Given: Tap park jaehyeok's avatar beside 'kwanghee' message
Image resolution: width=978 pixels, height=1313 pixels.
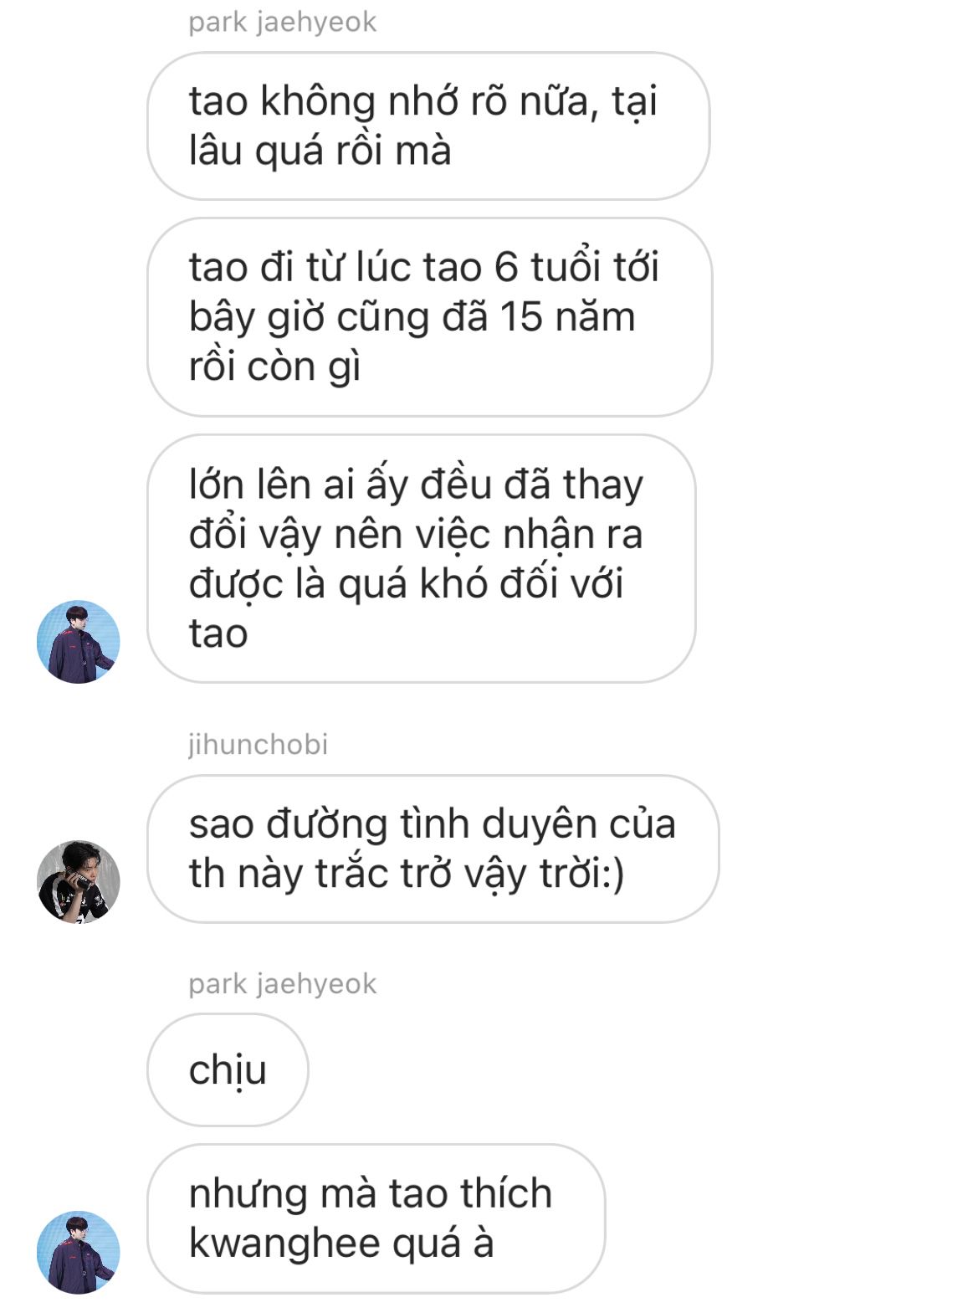Looking at the screenshot, I should tap(79, 1251).
